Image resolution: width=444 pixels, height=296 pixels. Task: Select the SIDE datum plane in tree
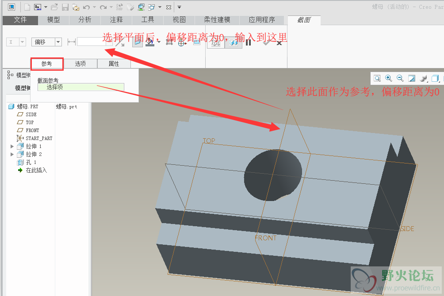31,114
